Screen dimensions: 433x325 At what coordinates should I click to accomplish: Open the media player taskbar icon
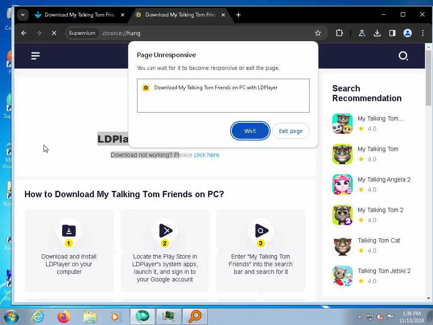point(115,317)
